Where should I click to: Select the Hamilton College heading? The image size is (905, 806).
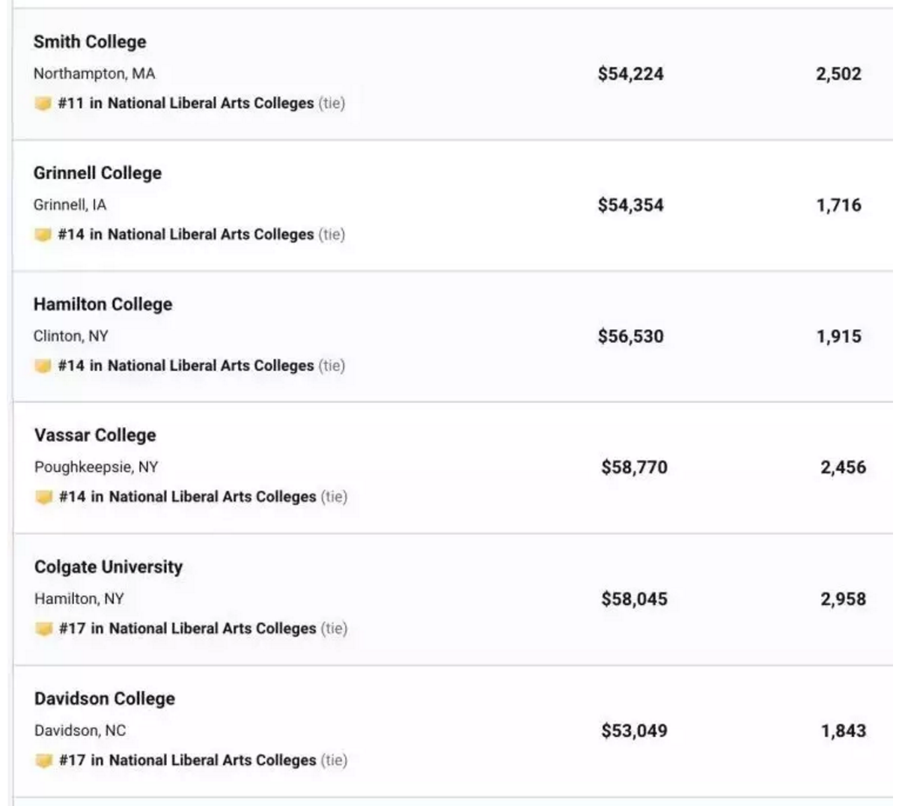tap(103, 304)
